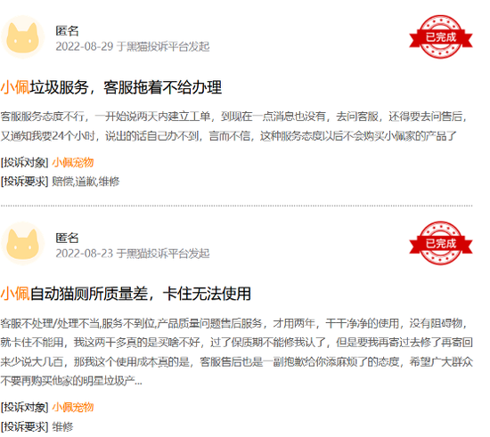Click 小佩宠物 link in second complaint
The image size is (490, 437).
[x=73, y=407]
